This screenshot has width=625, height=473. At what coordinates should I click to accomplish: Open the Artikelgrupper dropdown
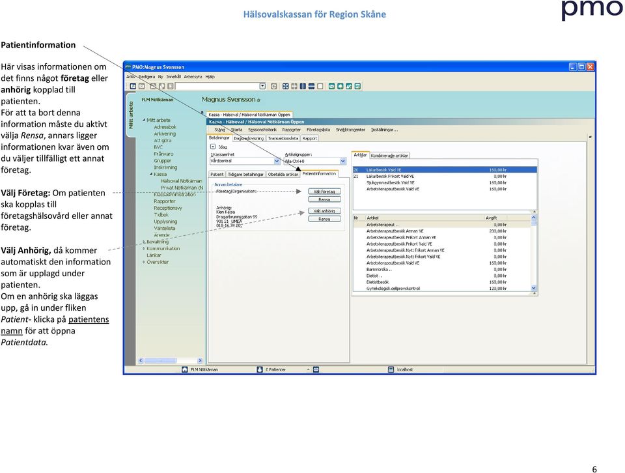click(343, 161)
